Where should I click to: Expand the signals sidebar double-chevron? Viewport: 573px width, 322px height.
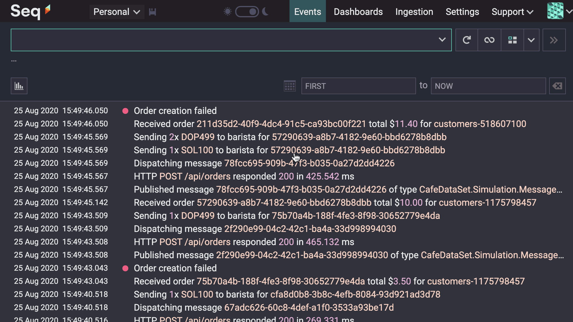[554, 40]
